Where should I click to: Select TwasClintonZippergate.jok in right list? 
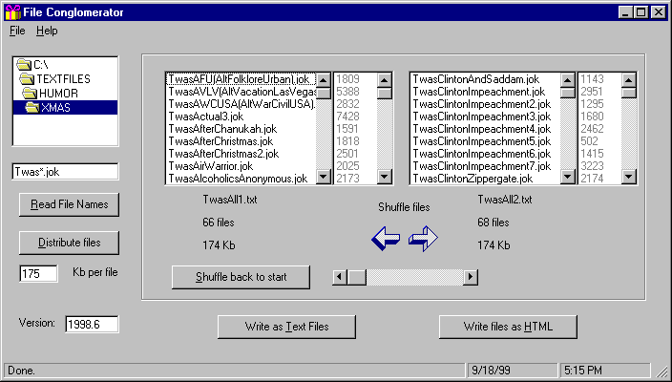tap(486, 179)
